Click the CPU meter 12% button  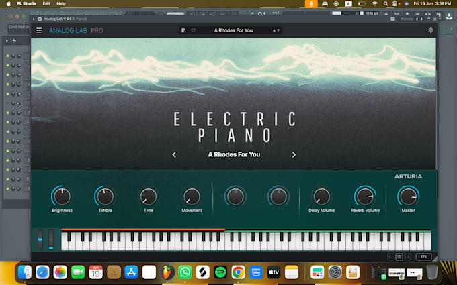(424, 257)
